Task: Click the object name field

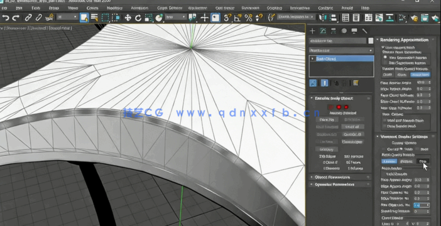Action: tap(338, 41)
